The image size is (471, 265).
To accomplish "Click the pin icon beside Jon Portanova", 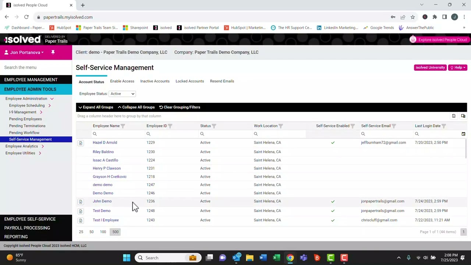I will [x=53, y=52].
